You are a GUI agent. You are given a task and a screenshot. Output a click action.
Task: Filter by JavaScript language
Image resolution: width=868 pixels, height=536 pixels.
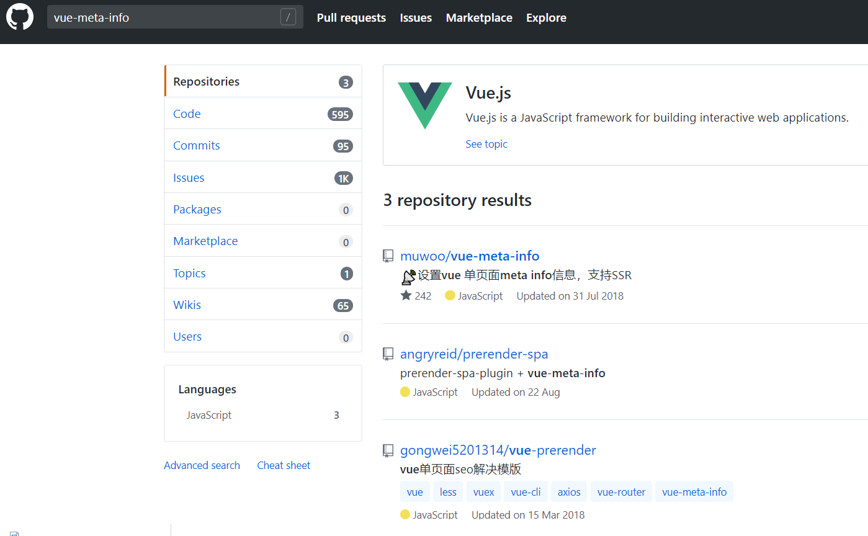coord(263,415)
